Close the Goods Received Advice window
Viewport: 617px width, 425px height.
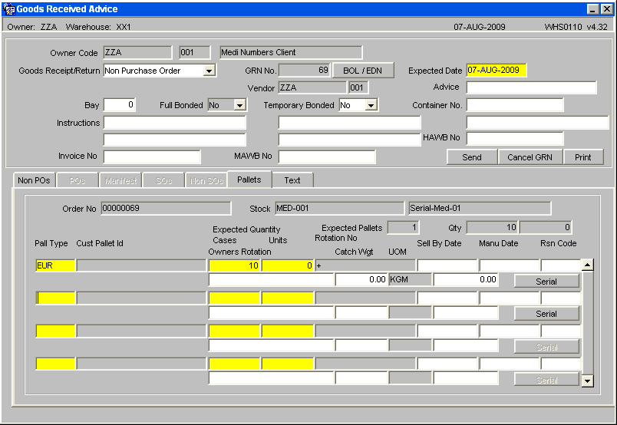click(607, 8)
